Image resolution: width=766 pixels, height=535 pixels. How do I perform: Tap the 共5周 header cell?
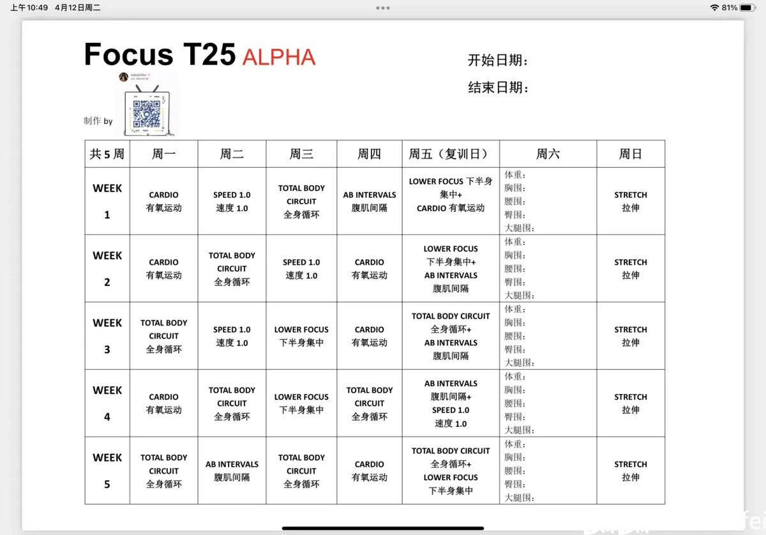107,154
